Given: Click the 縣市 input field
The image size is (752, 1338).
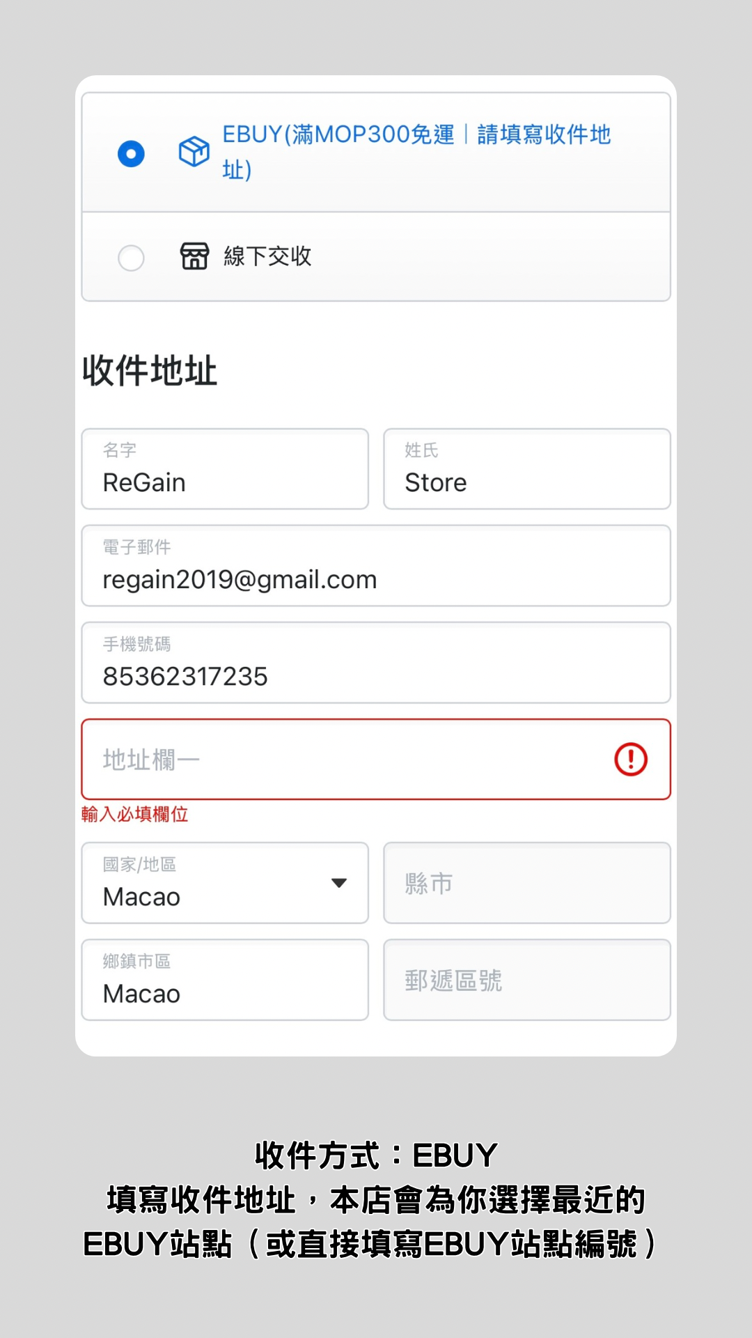Looking at the screenshot, I should 527,883.
